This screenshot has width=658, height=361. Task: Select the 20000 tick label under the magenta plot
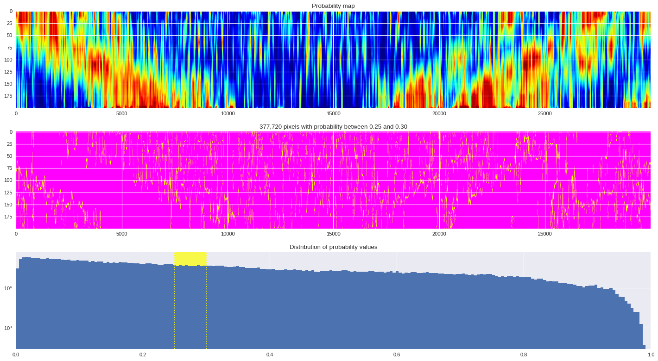coord(439,234)
